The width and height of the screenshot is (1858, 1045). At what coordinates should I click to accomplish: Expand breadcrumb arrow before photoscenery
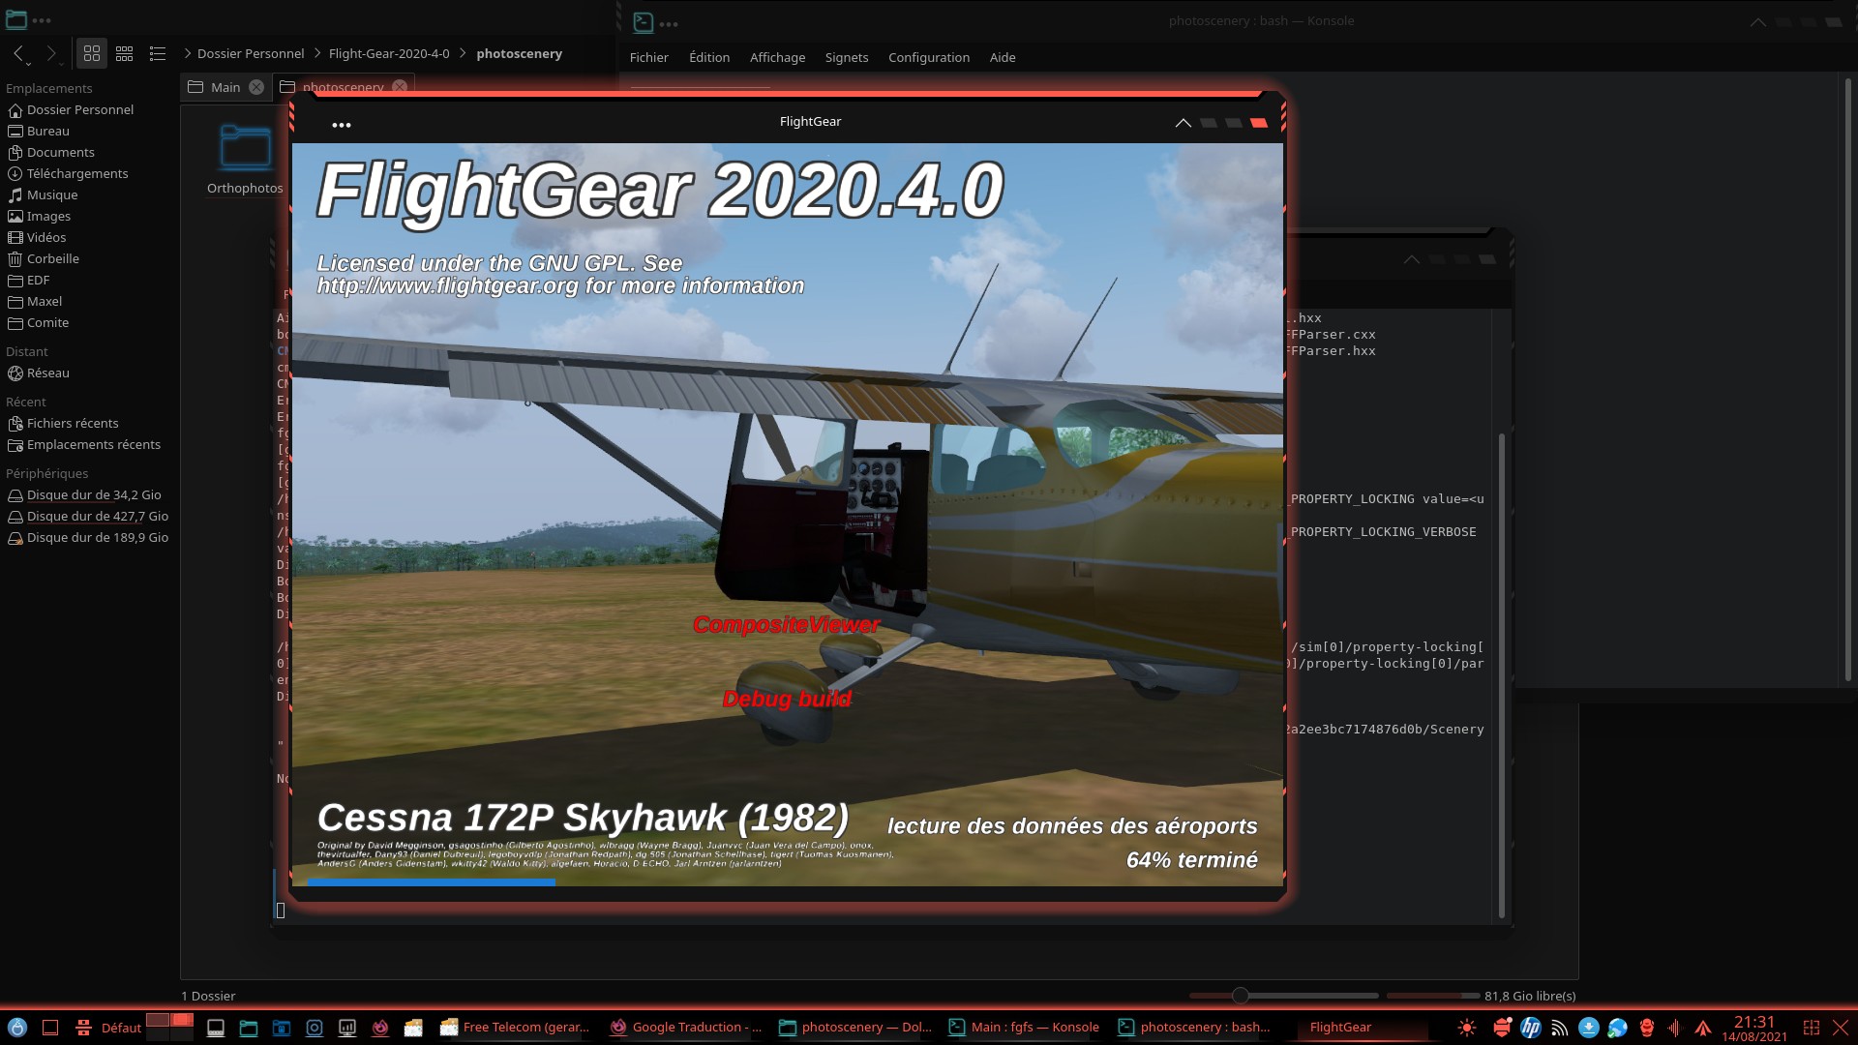point(463,53)
